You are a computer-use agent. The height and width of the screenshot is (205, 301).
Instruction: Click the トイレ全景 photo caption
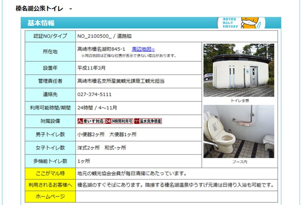pyautogui.click(x=240, y=101)
